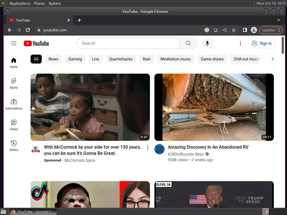
Task: Open History from sidebar
Action: coord(14,146)
